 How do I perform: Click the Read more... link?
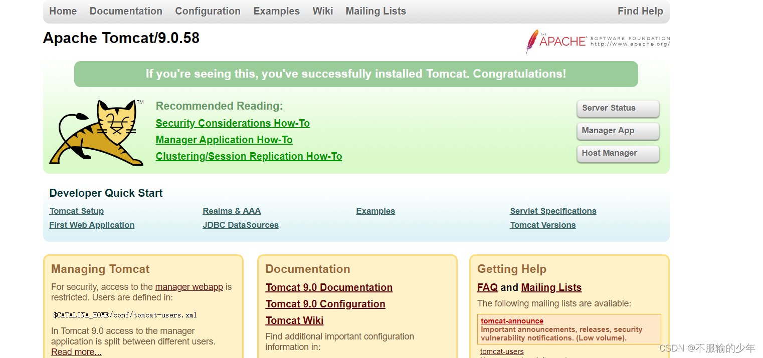[x=76, y=352]
